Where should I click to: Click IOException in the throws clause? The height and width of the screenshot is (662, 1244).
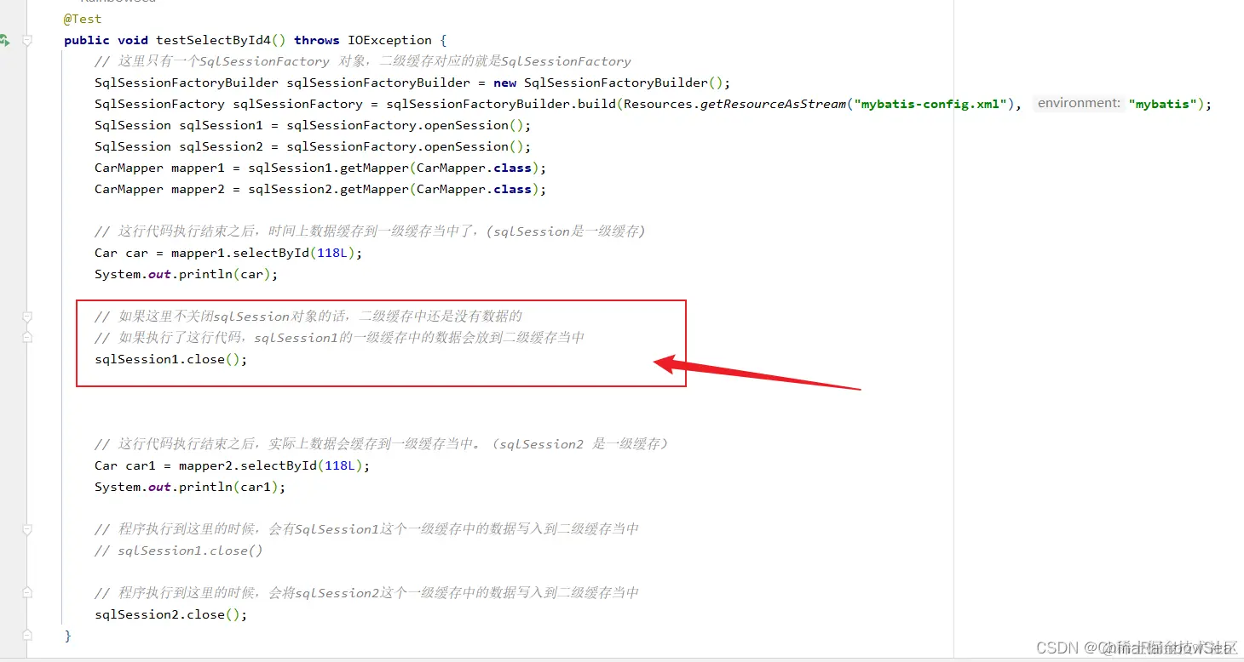(x=390, y=40)
